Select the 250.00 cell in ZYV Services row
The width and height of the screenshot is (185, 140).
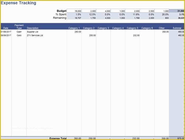(92, 35)
